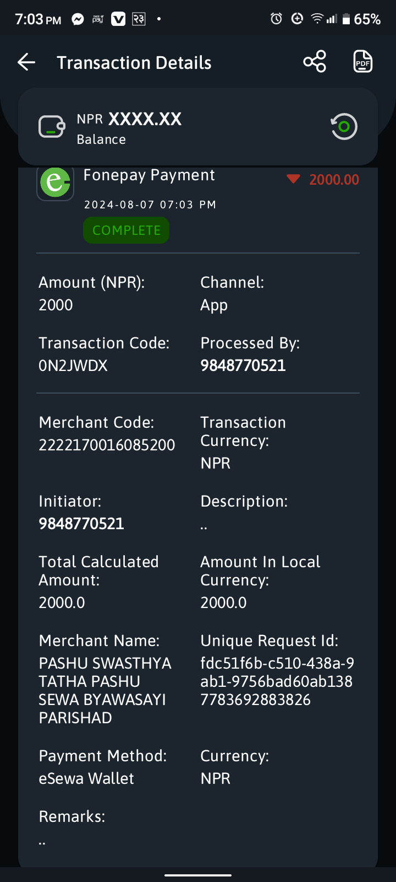Select the transaction code 0N2JWDX

coord(73,365)
